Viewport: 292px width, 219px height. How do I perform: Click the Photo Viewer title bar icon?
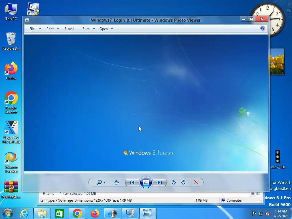pyautogui.click(x=27, y=20)
